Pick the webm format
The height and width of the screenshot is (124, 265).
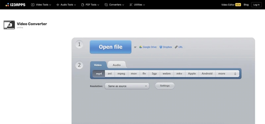[x=167, y=74]
